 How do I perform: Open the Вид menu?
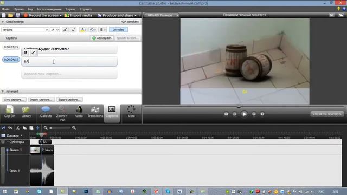pyautogui.click(x=30, y=9)
